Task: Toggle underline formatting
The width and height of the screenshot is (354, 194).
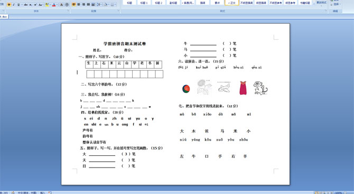Action: pos(18,5)
